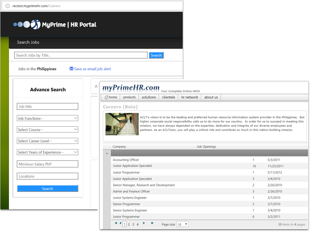Open the Select Years of Experience dropdown

(x=47, y=152)
